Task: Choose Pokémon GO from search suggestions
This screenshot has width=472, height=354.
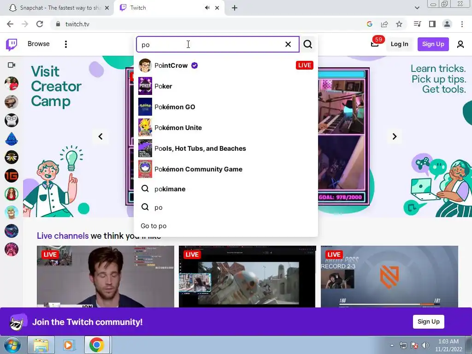Action: tap(226, 107)
